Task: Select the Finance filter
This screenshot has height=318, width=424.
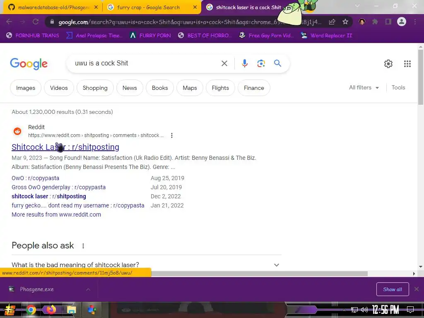Action: (254, 88)
